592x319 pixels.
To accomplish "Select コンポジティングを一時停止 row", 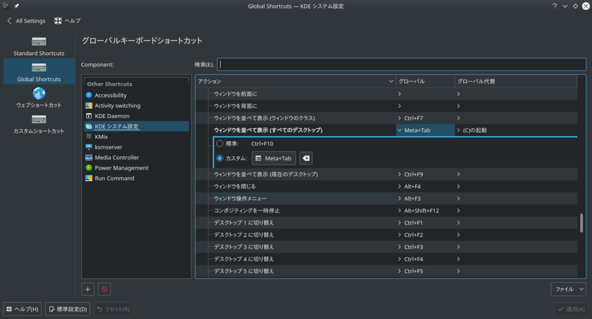I will point(386,211).
